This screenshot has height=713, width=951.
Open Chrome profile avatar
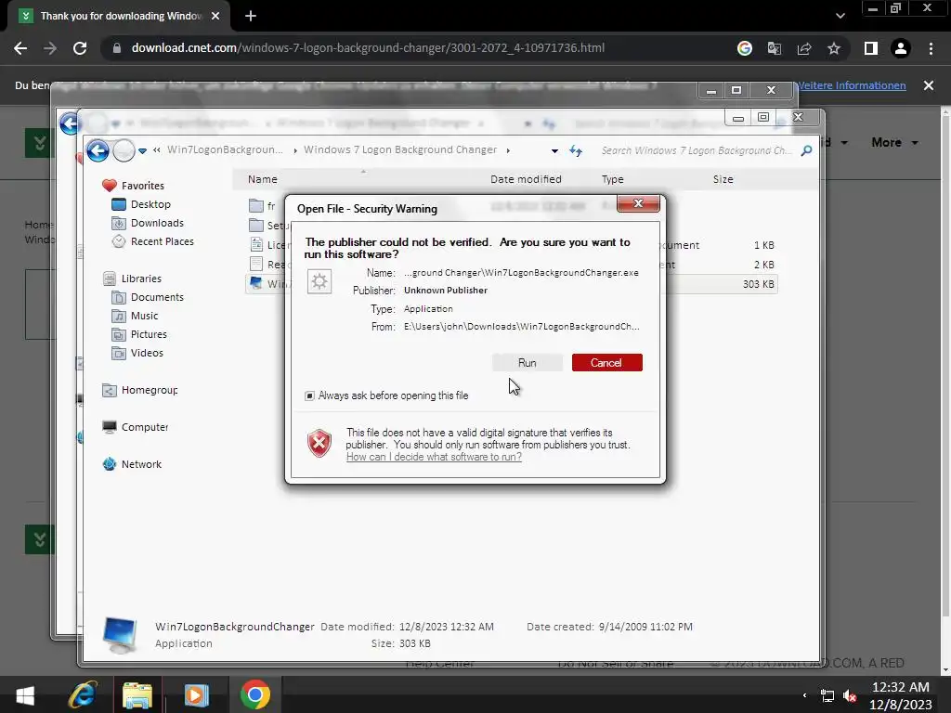click(x=901, y=48)
